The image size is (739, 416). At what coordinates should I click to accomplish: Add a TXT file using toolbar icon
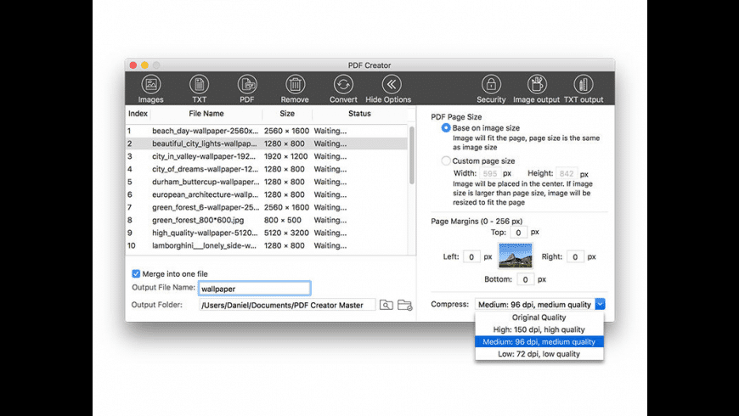click(x=200, y=85)
